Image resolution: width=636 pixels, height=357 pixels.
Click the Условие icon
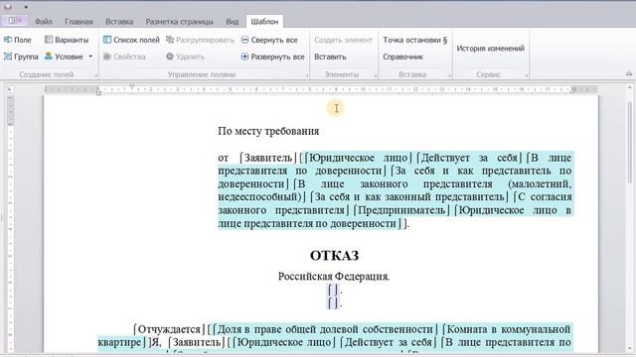tap(49, 57)
